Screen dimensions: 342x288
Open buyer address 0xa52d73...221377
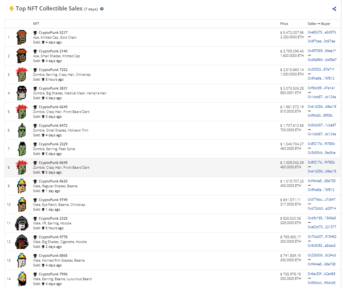pos(322,227)
